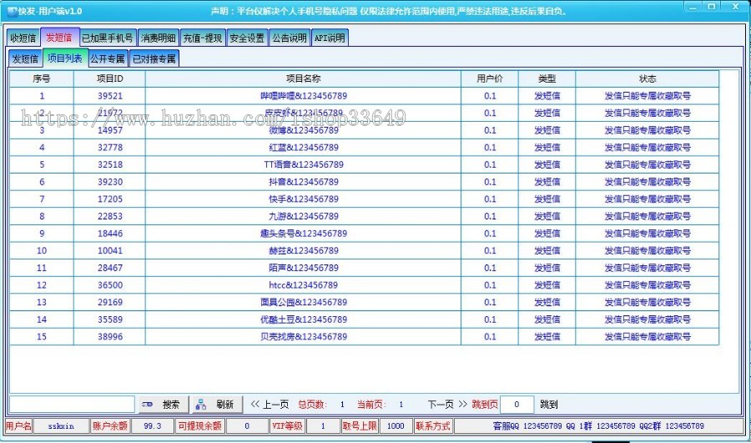
Task: Click the account balance value 99.3
Action: pyautogui.click(x=153, y=425)
